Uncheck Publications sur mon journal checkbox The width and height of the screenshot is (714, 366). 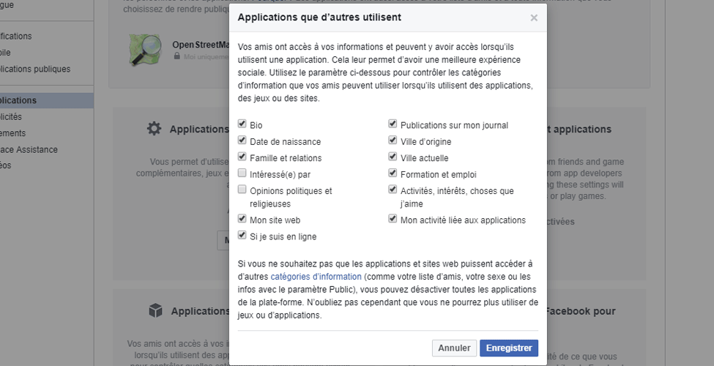point(393,124)
